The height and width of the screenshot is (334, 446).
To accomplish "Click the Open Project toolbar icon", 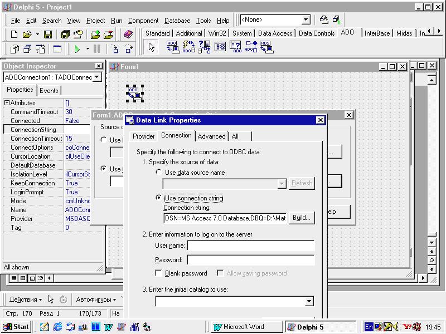I will (x=78, y=35).
